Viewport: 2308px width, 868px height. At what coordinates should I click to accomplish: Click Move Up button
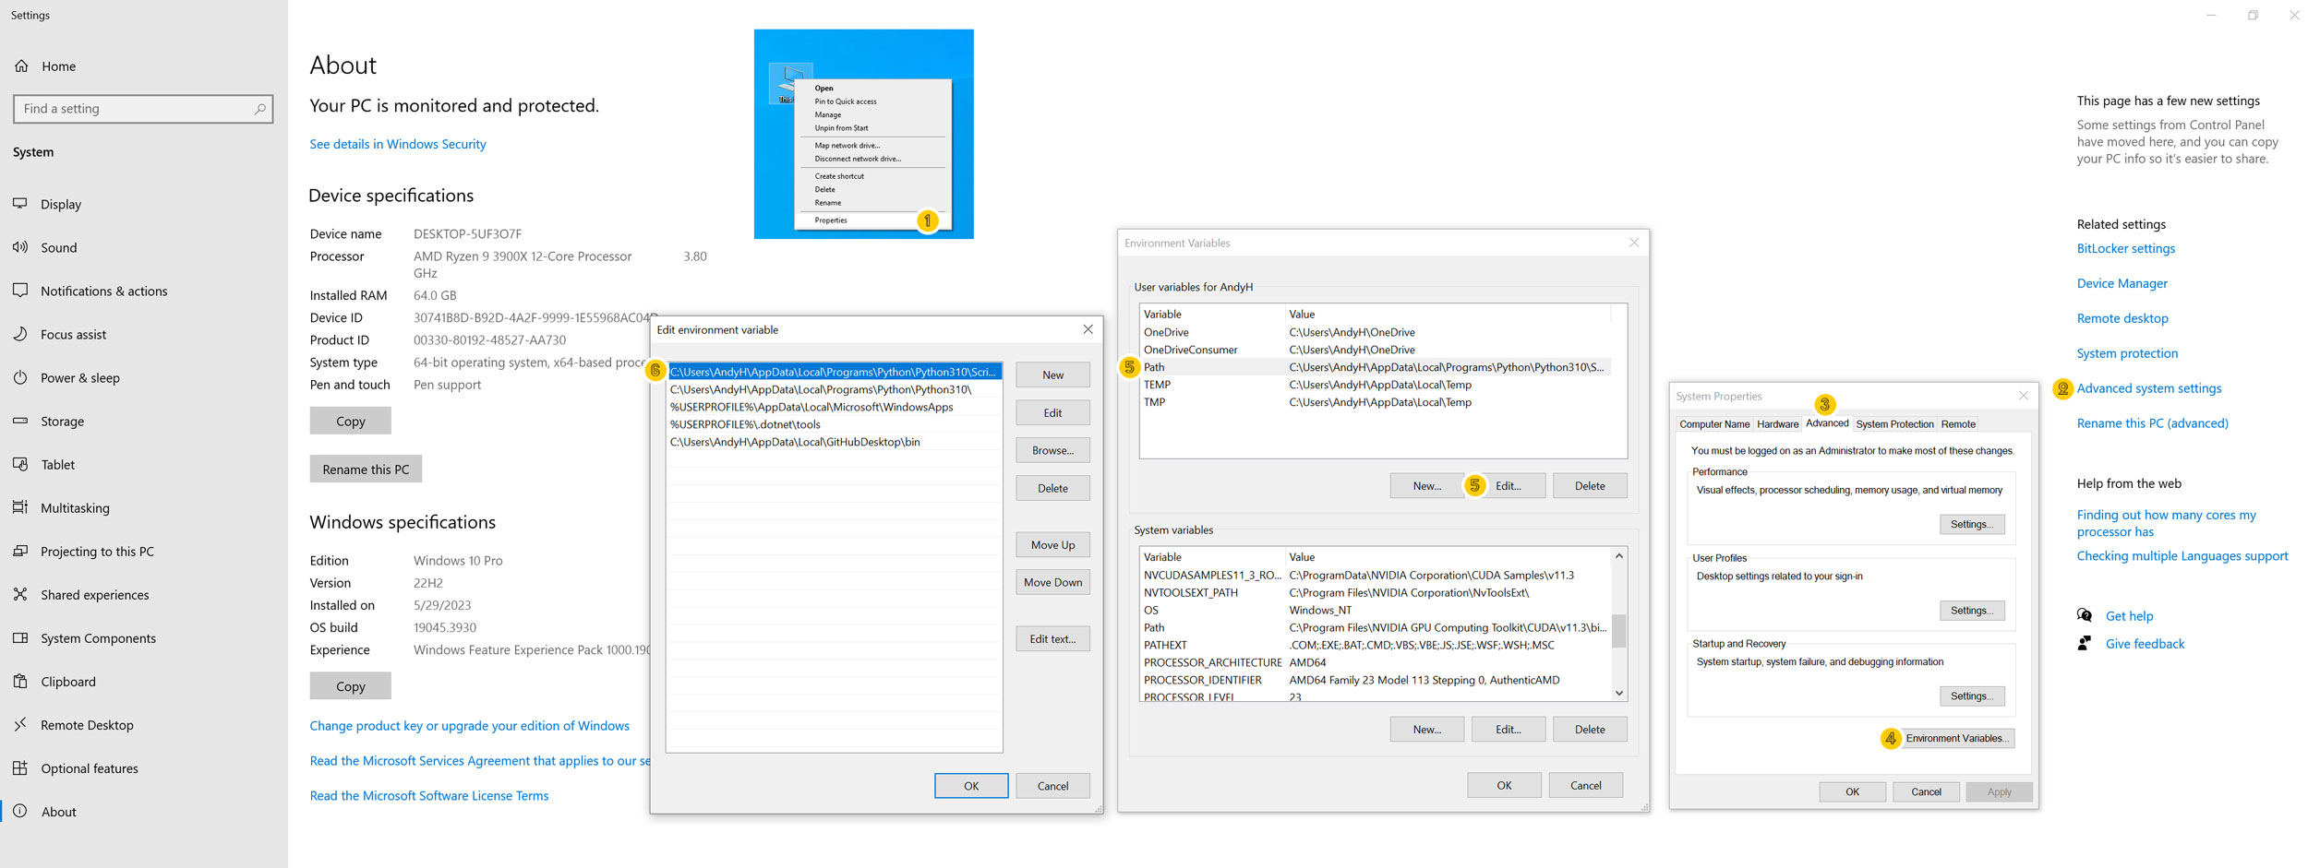(1052, 545)
